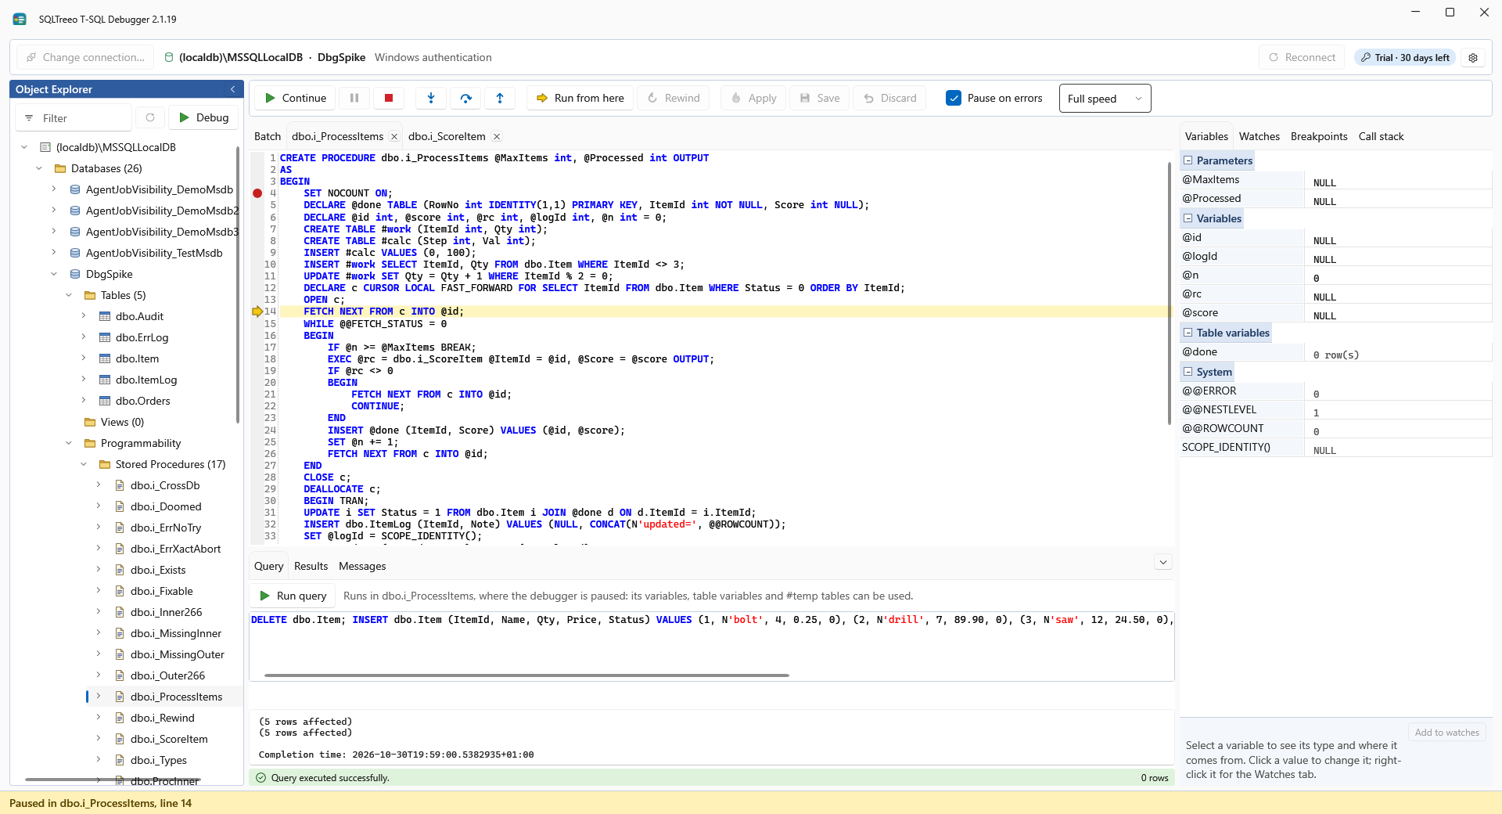Open the Full speed dropdown
Screen dimensions: 1502x814
(1105, 99)
